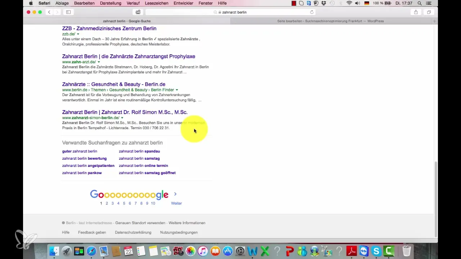
Task: Click Genauen Standort verwenden
Action: point(140,223)
